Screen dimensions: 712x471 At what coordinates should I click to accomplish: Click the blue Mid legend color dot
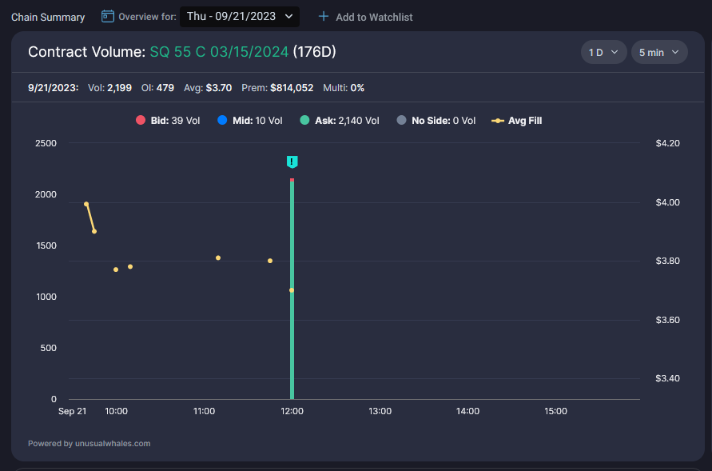pyautogui.click(x=222, y=120)
